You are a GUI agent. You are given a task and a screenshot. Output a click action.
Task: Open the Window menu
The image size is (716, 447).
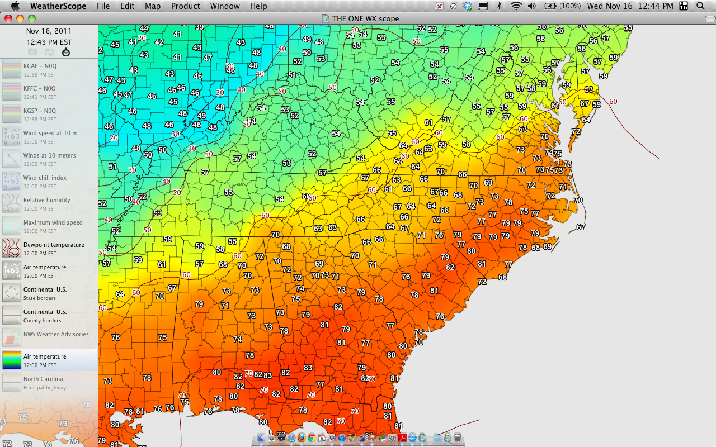225,6
